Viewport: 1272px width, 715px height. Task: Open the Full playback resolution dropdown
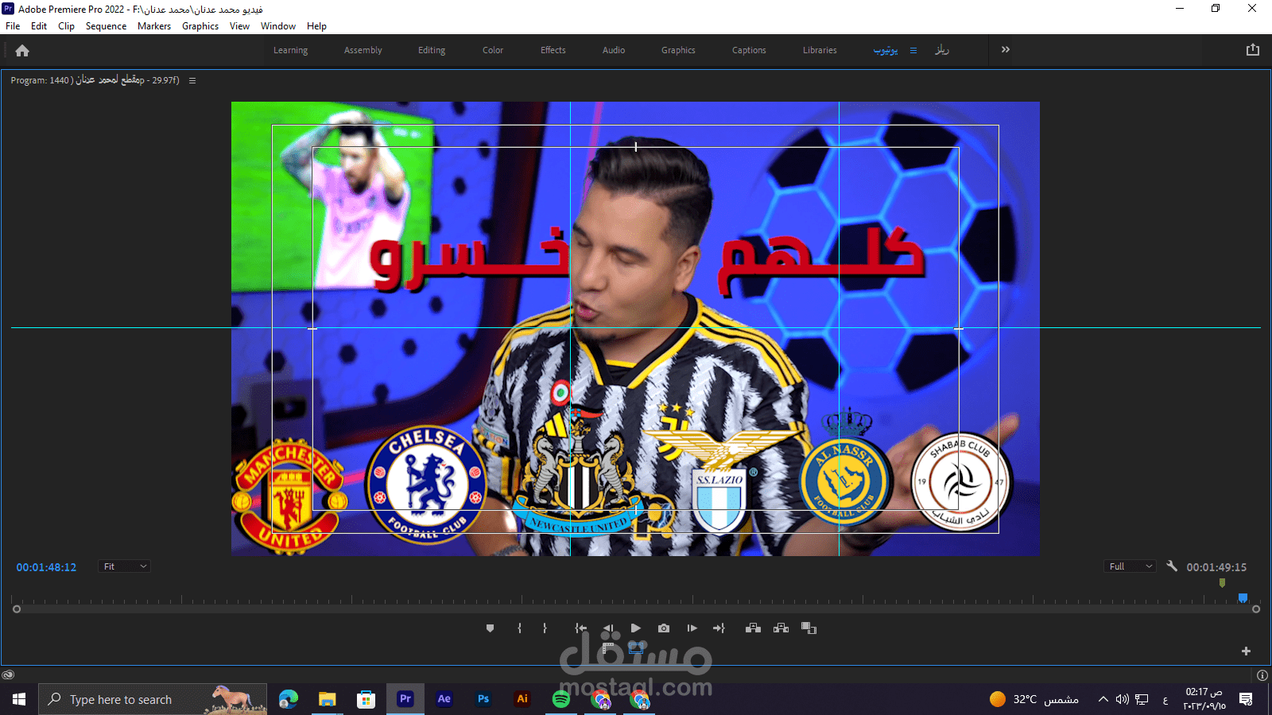(1130, 566)
